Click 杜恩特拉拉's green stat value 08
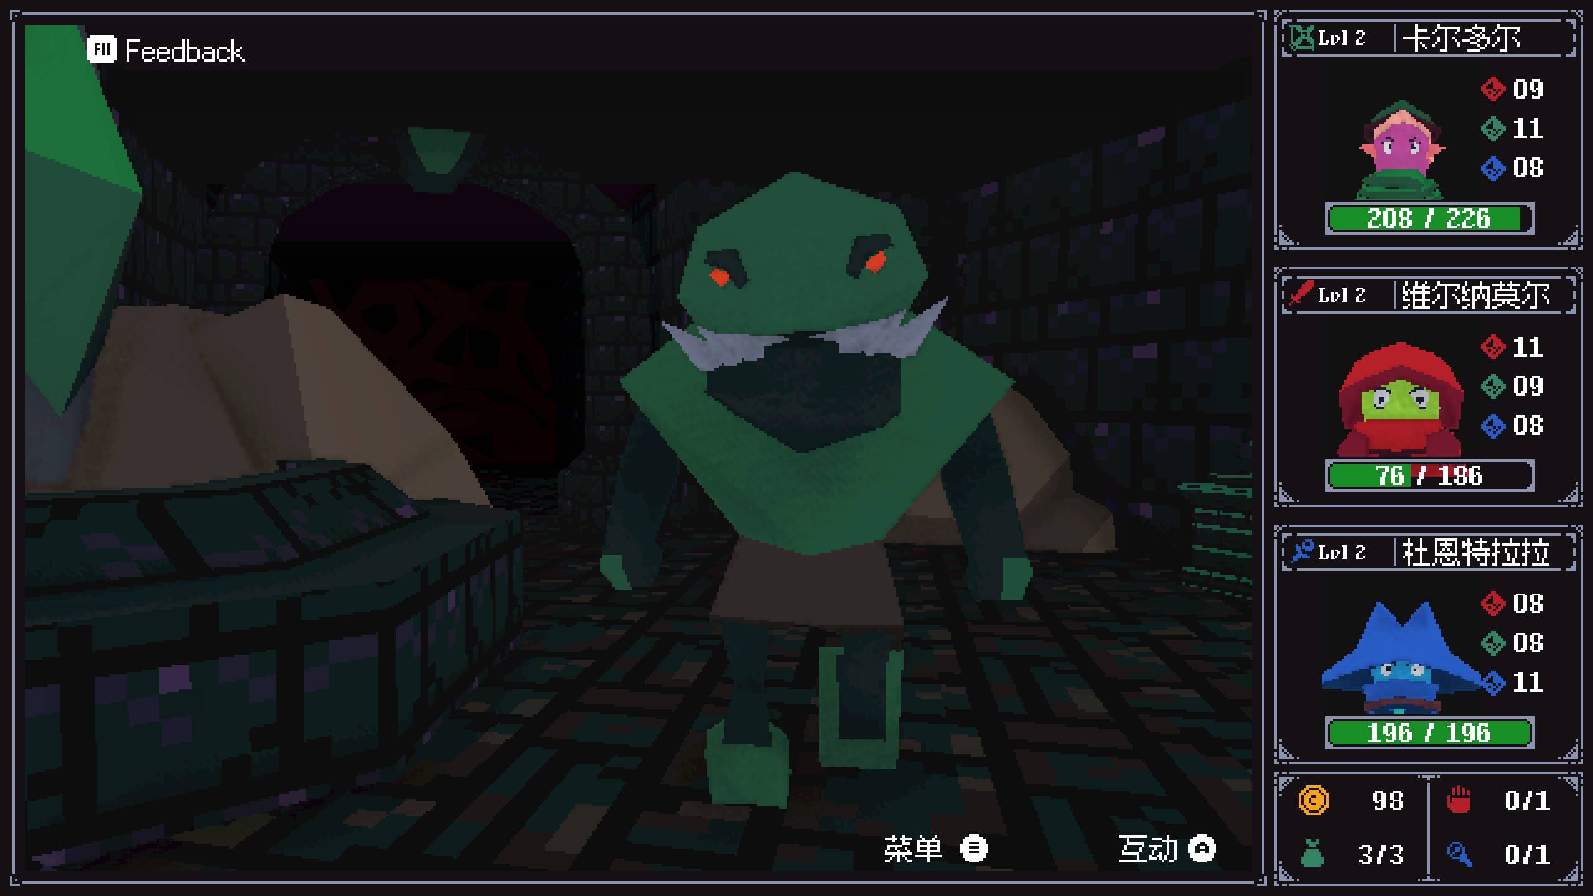 coord(1528,643)
